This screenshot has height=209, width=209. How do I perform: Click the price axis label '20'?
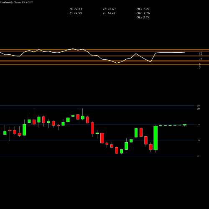[199, 109]
